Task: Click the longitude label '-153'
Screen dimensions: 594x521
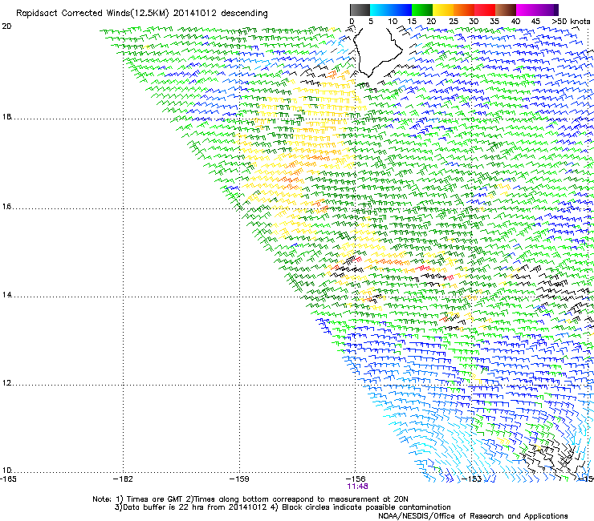Action: click(x=472, y=479)
